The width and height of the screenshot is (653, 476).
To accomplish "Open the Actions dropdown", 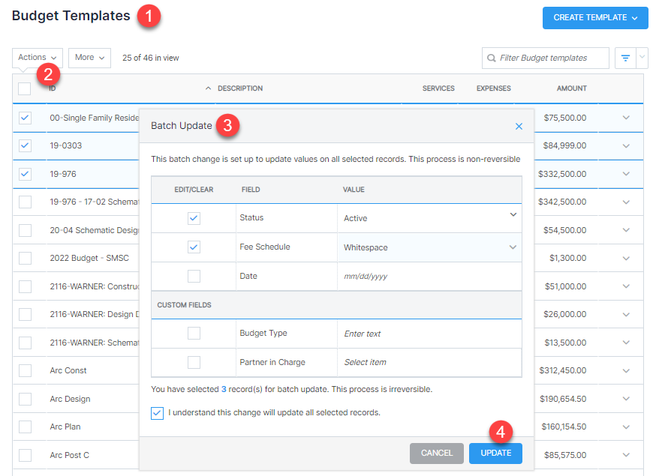I will [37, 57].
